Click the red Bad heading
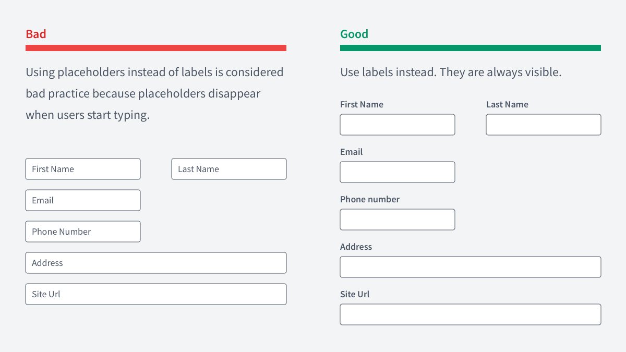The width and height of the screenshot is (626, 352). click(36, 34)
